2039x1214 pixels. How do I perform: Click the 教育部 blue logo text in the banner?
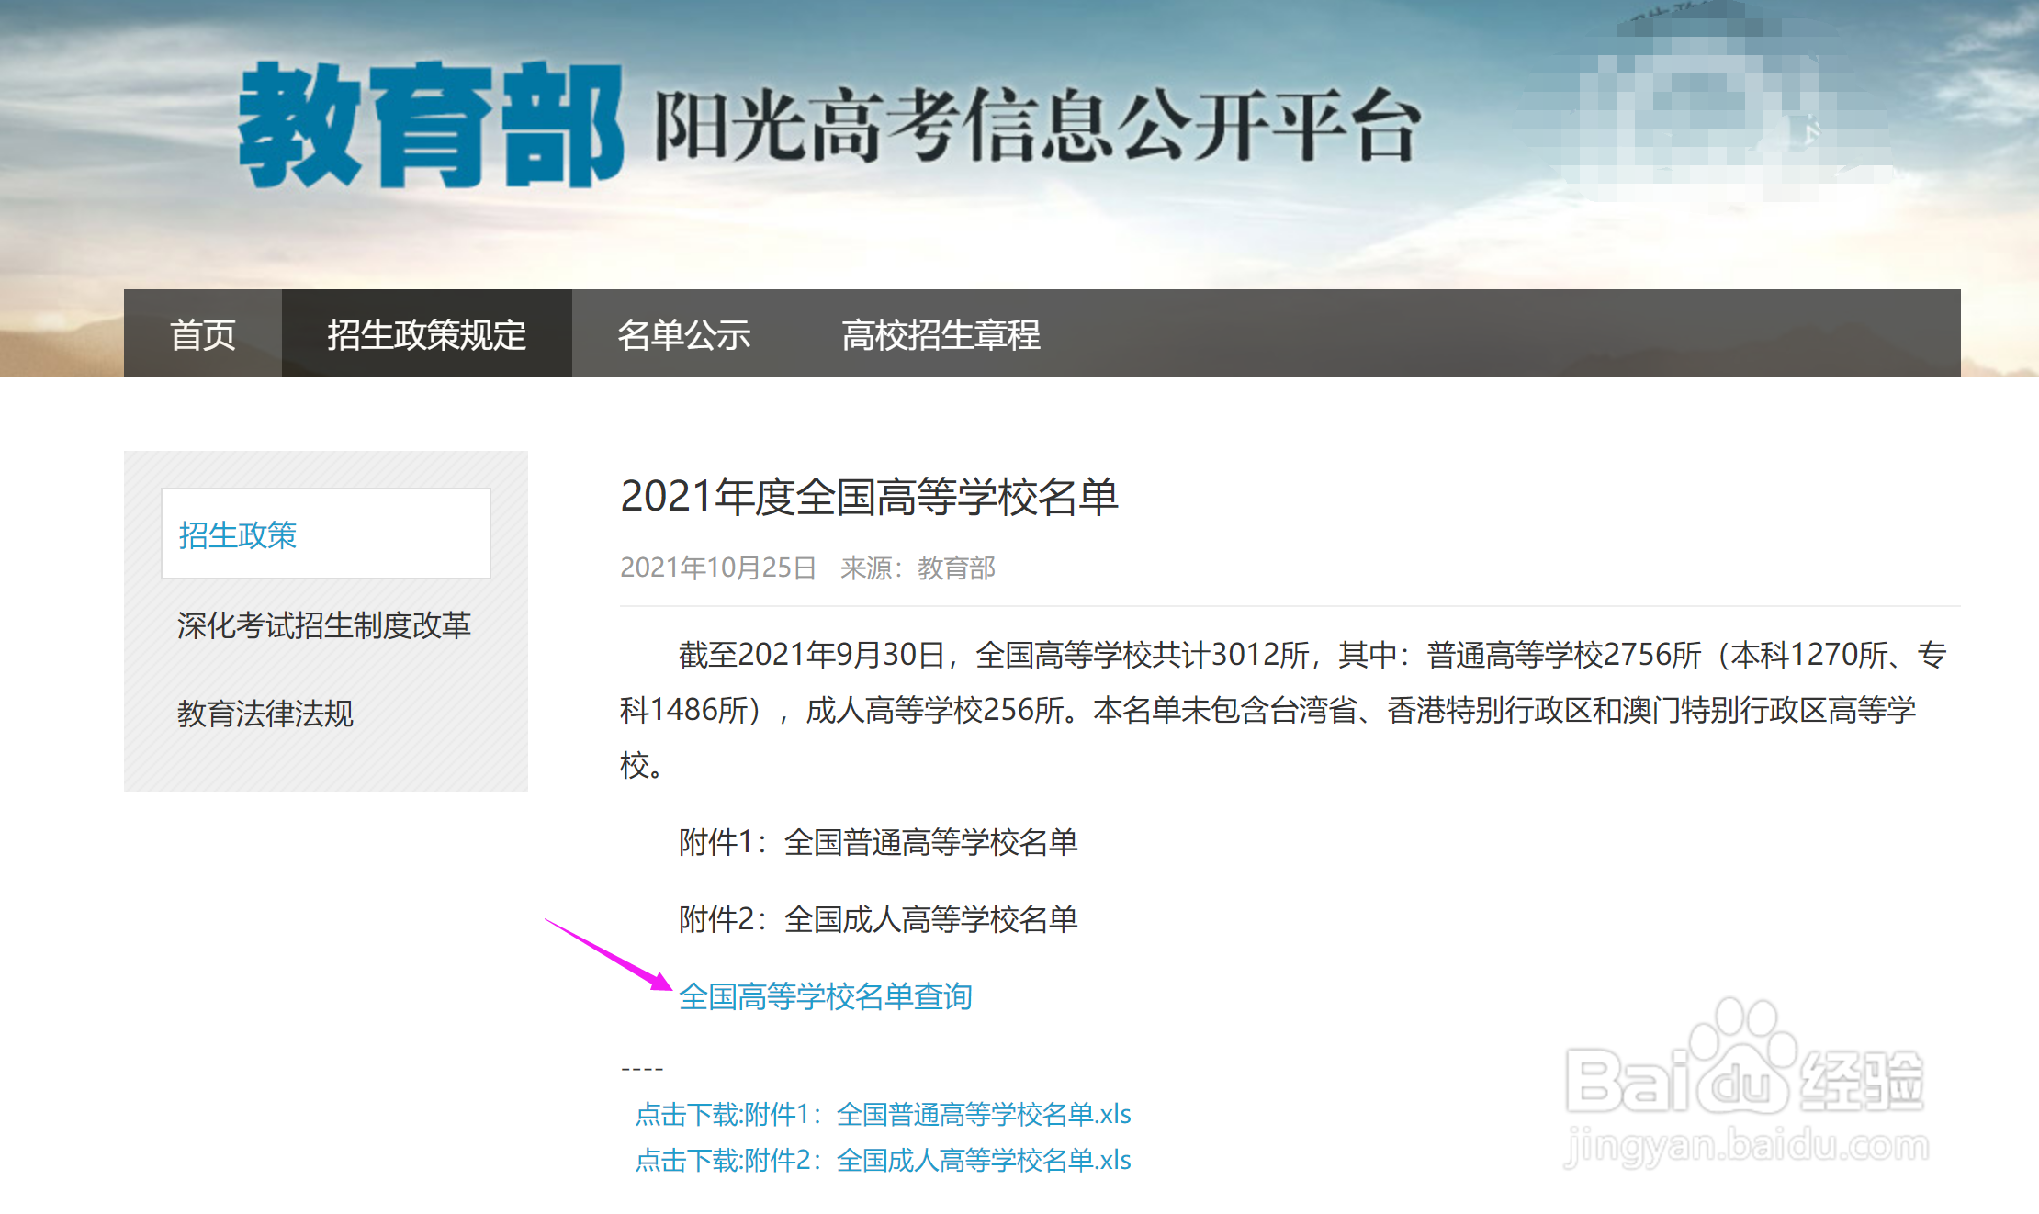coord(431,126)
